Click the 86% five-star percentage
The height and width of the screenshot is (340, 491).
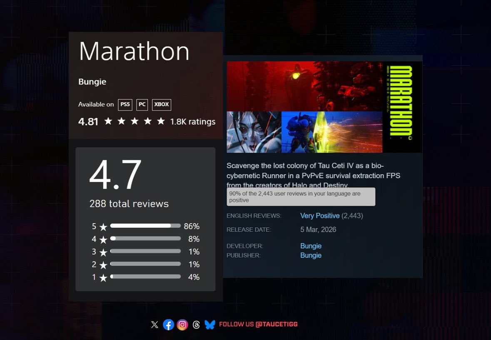point(192,226)
